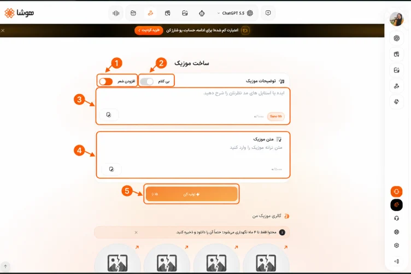
Task: Click the credit icon in the banner
Action: click(245, 31)
